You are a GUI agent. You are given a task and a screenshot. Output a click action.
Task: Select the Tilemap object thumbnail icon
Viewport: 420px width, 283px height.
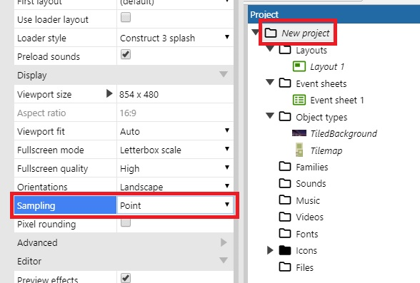pyautogui.click(x=299, y=150)
